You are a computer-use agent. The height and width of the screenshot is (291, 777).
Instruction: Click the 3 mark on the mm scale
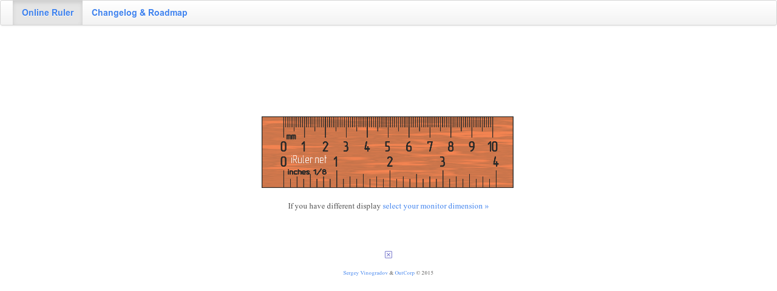pos(346,147)
